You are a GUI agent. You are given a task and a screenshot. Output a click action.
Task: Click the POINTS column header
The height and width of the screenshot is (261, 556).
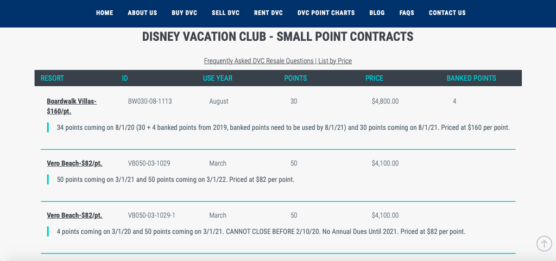click(295, 78)
